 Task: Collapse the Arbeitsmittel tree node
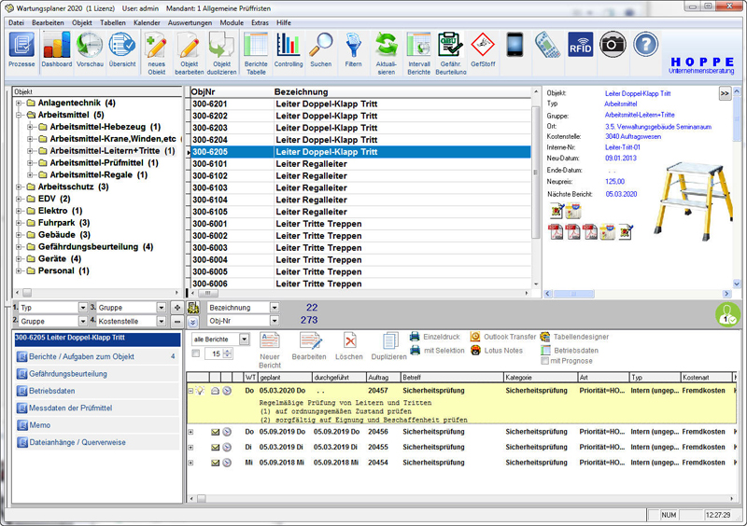(19, 115)
